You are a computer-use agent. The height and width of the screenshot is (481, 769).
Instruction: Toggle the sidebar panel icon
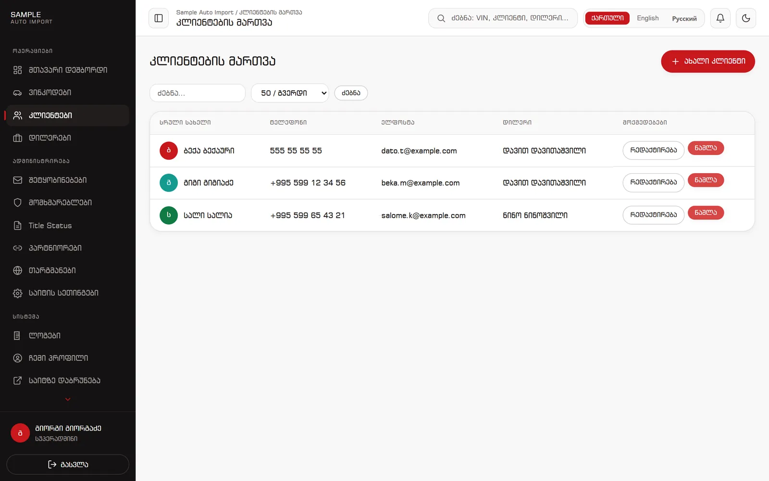[x=159, y=18]
